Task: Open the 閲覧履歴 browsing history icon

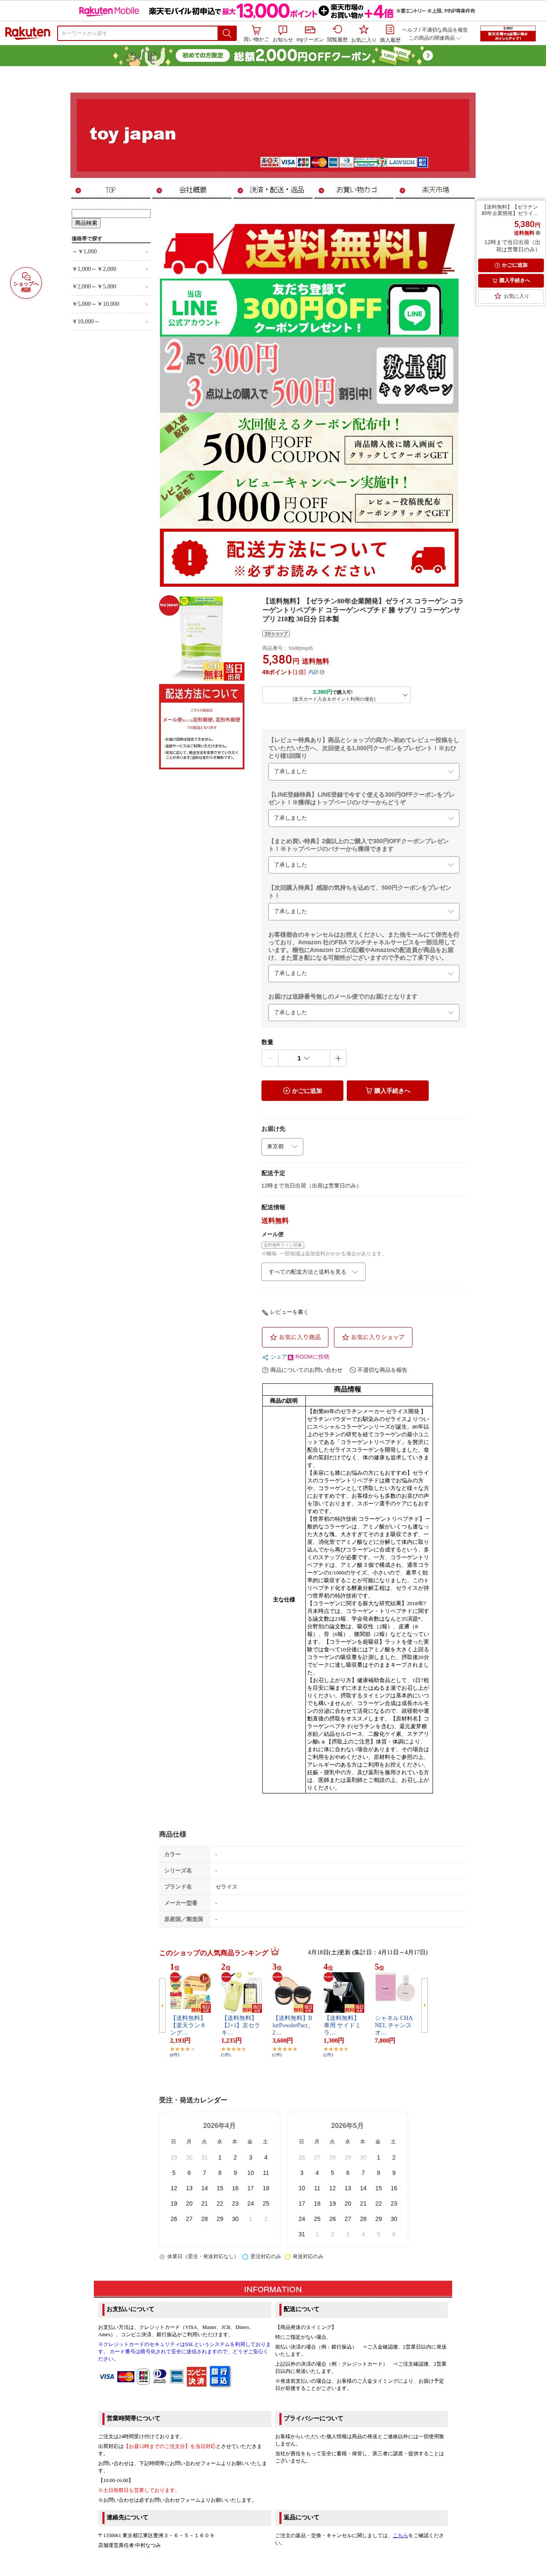Action: click(337, 33)
